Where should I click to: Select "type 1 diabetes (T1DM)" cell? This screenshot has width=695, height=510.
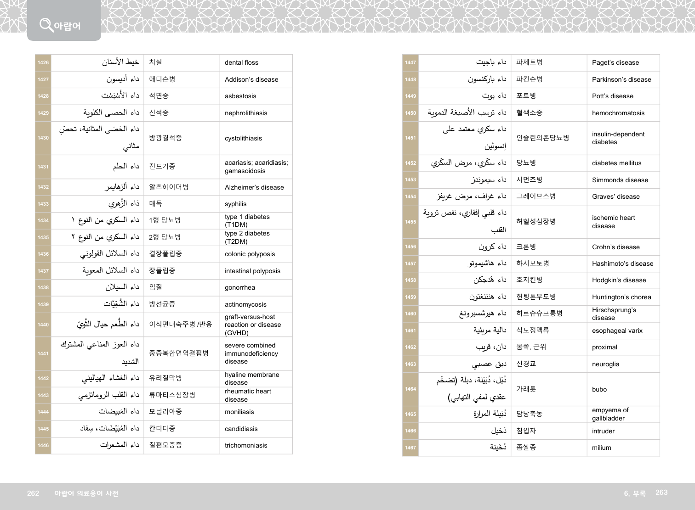tap(247, 221)
